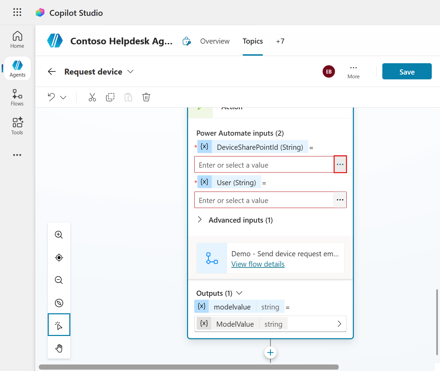Screen dimensions: 440x371
Task: Click the zoom in canvas icon
Action: [59, 235]
